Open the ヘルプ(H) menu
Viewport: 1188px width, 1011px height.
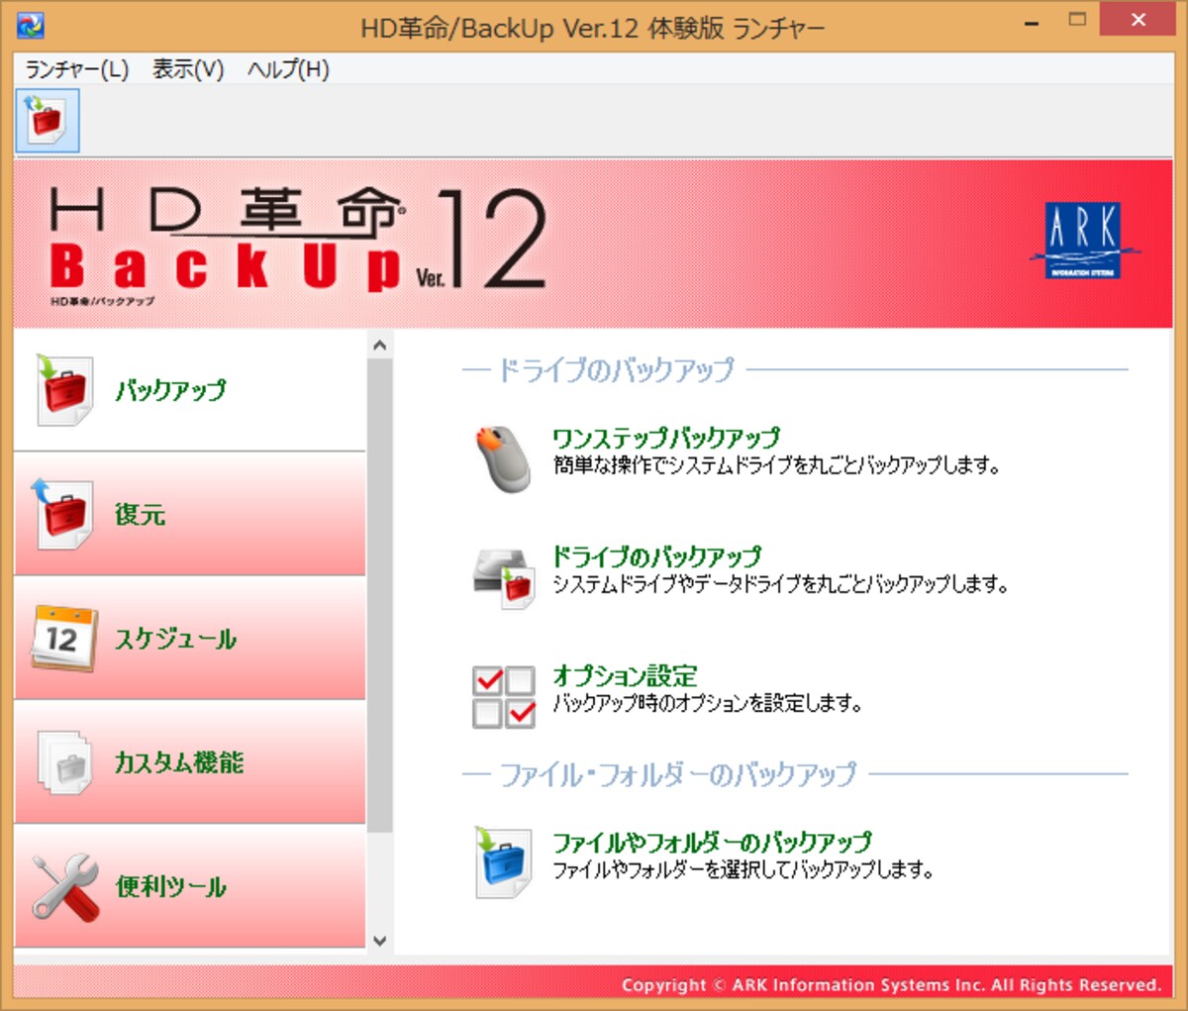pos(288,69)
